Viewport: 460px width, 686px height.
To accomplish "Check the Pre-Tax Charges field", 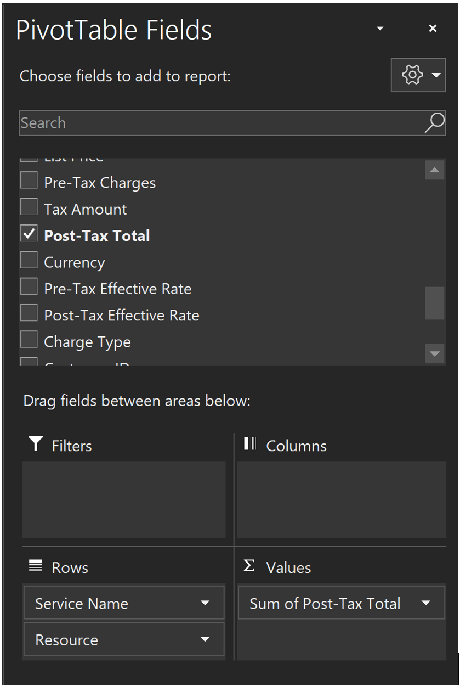I will point(29,181).
